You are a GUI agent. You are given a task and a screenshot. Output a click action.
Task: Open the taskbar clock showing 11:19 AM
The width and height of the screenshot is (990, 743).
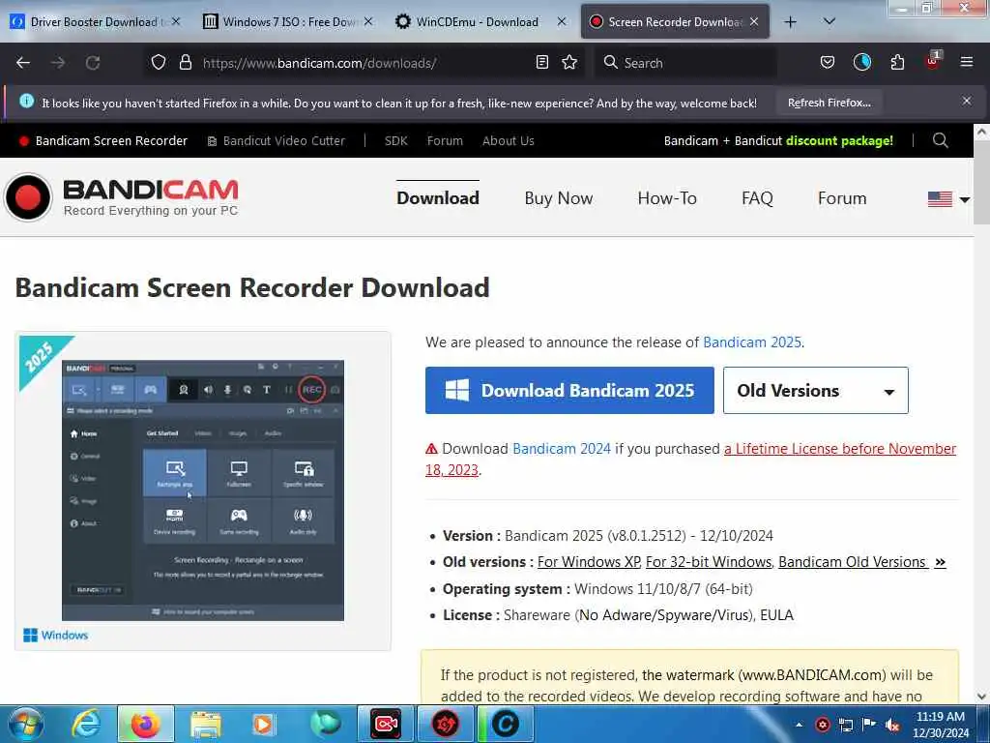click(941, 725)
